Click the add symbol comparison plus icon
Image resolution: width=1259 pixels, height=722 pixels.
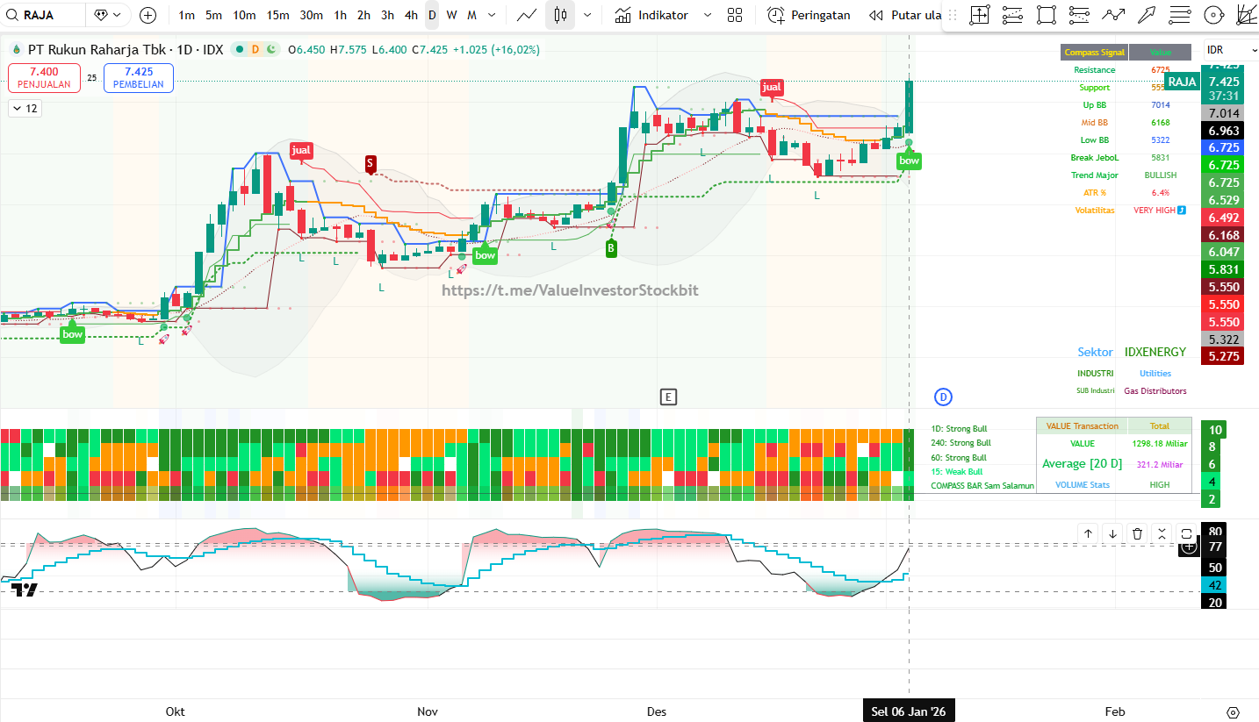click(147, 15)
